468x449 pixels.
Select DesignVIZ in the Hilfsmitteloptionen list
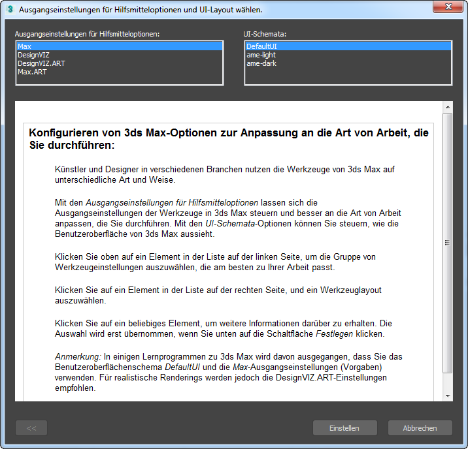click(x=120, y=55)
